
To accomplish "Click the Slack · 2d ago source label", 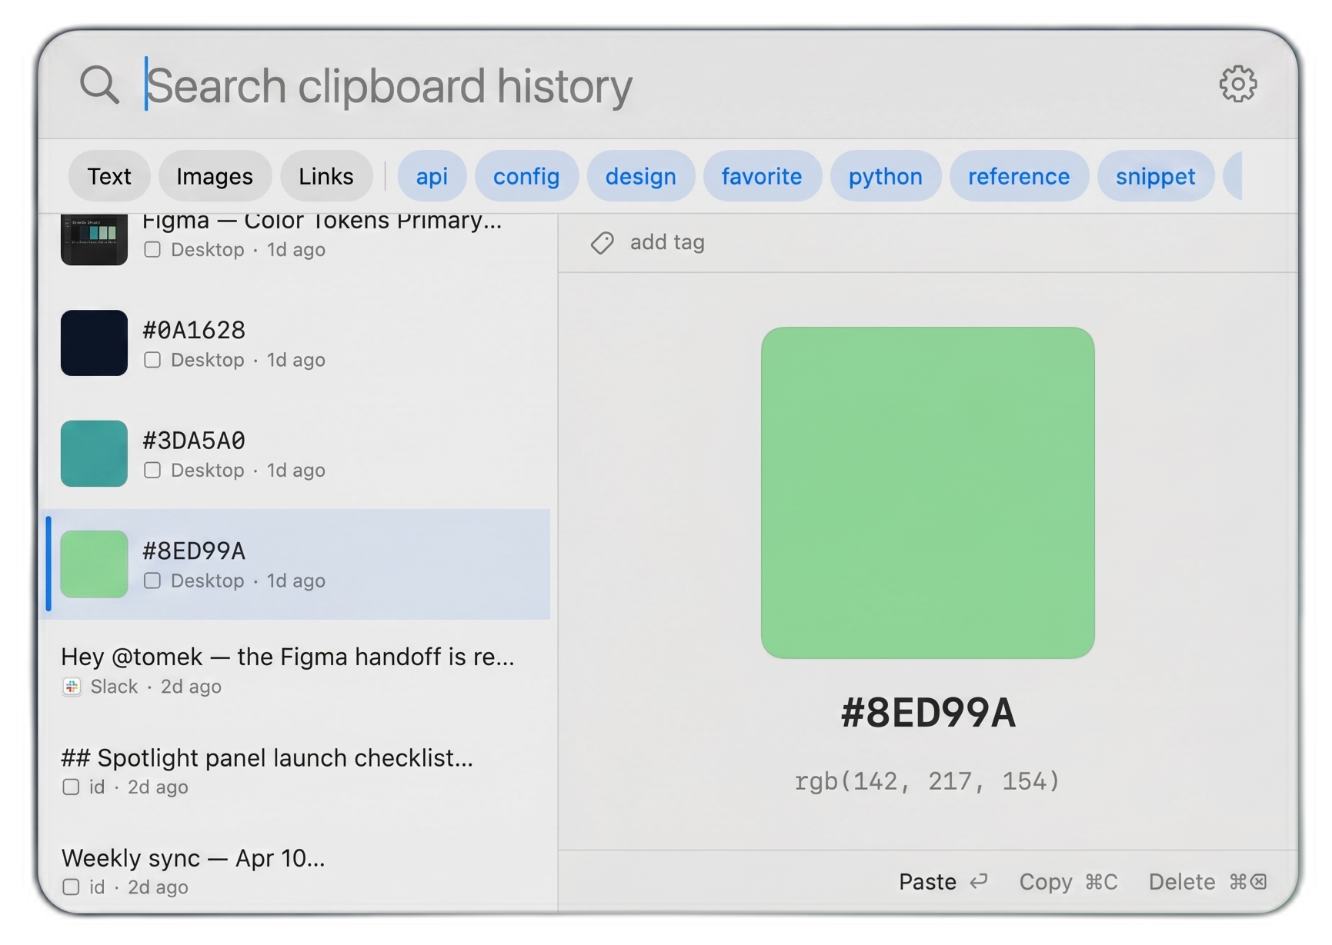I will tap(155, 687).
